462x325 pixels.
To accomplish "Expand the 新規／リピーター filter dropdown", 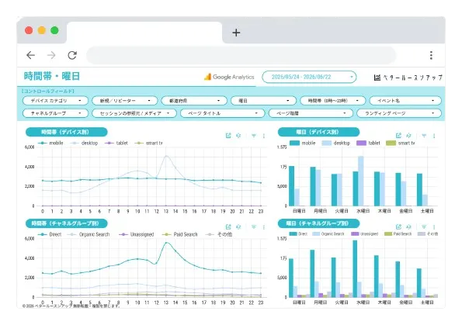I will 125,101.
